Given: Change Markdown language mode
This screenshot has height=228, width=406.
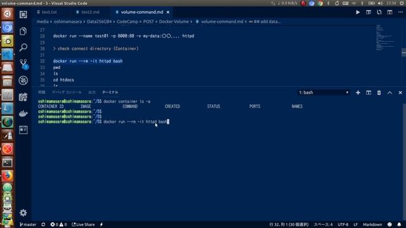Looking at the screenshot, I should pyautogui.click(x=372, y=224).
